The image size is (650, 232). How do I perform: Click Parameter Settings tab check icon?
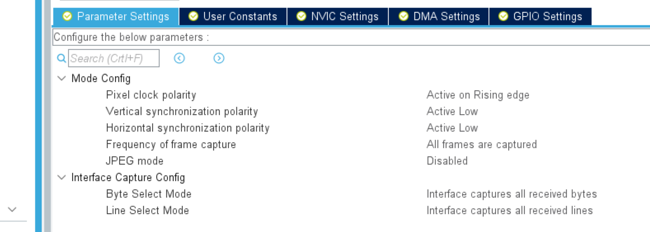point(67,17)
